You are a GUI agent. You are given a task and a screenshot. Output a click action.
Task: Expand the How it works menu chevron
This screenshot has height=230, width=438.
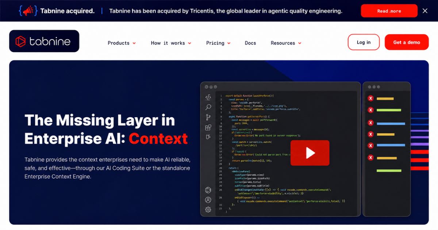pyautogui.click(x=189, y=43)
